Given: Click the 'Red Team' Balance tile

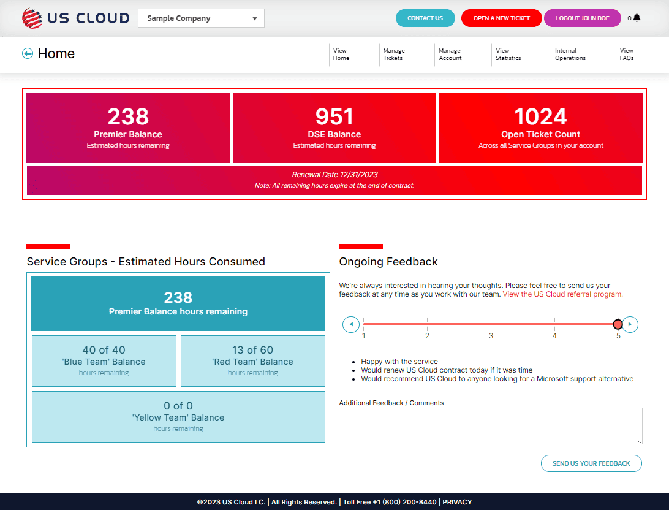Looking at the screenshot, I should (253, 361).
